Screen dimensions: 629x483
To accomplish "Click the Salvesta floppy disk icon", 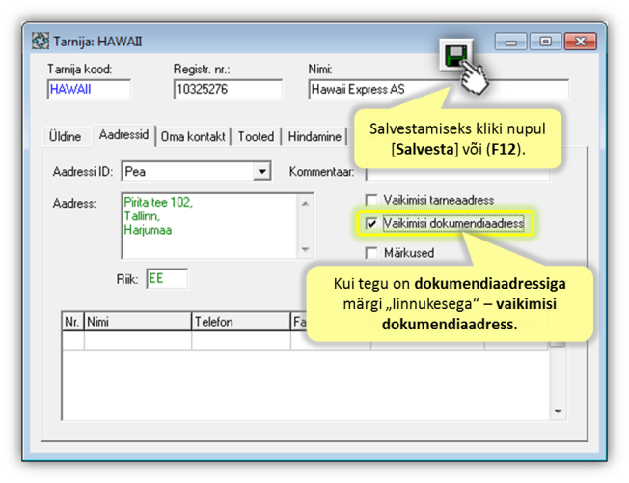I will (x=451, y=57).
